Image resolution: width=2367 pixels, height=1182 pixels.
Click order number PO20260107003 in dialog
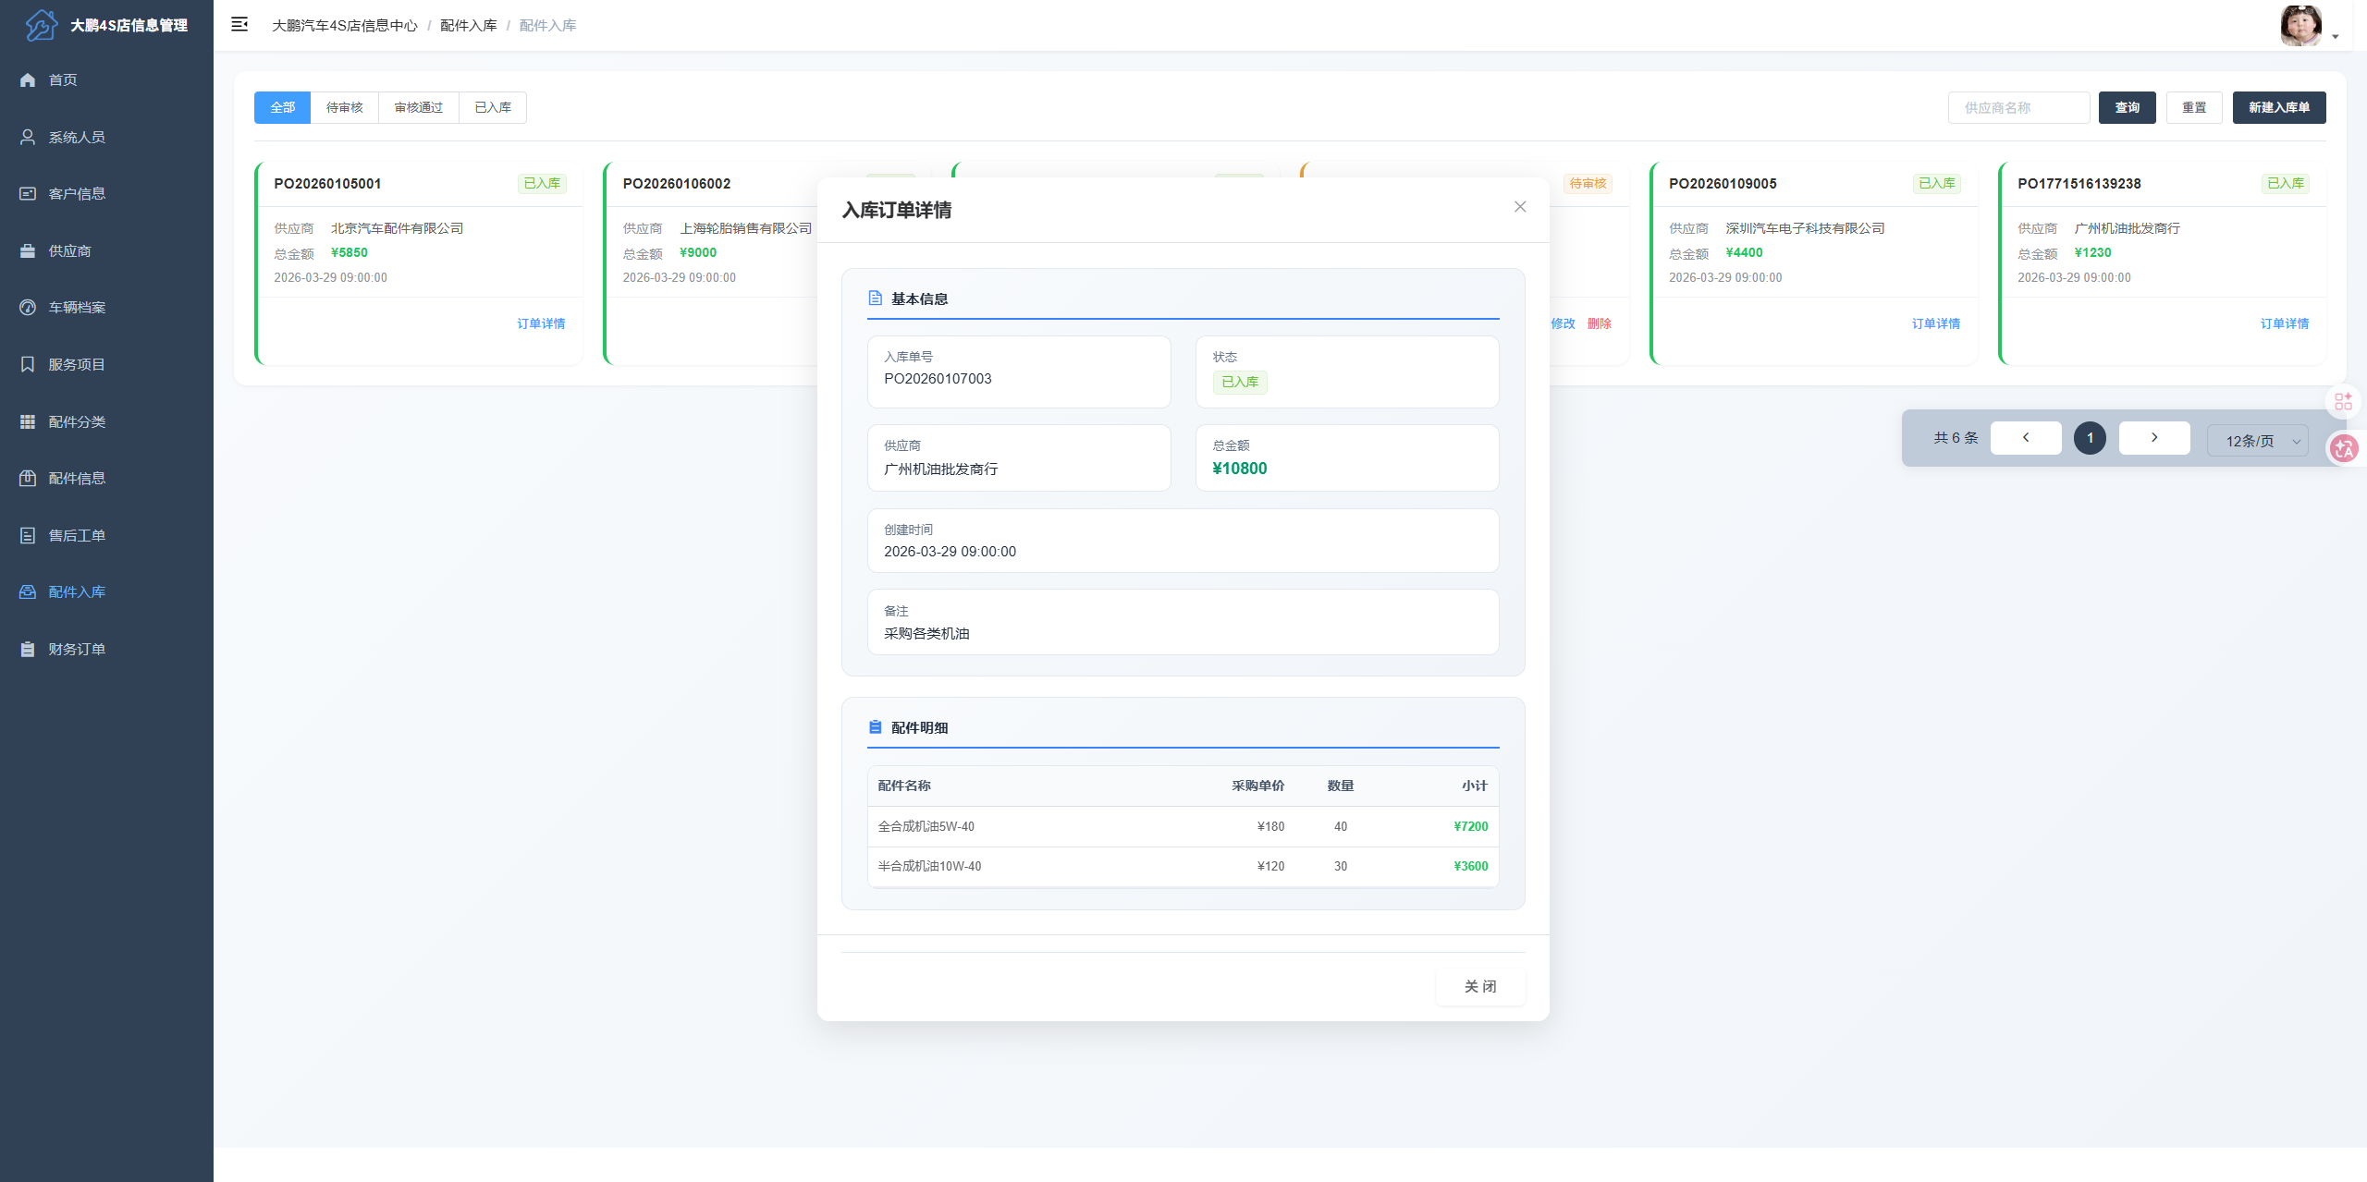pos(938,379)
